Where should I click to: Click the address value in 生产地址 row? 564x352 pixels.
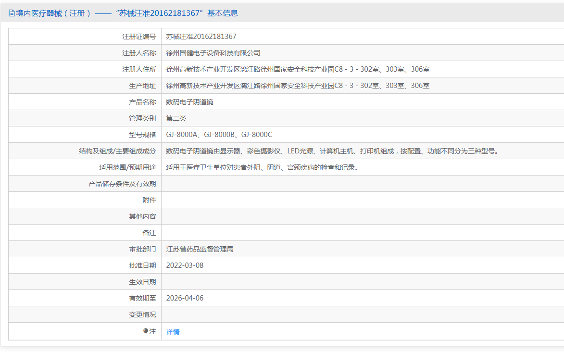point(298,86)
